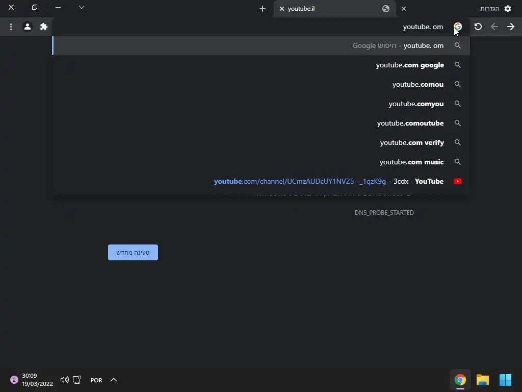The image size is (522, 392).
Task: Choose suggestion youtube.com google
Action: coord(261,65)
